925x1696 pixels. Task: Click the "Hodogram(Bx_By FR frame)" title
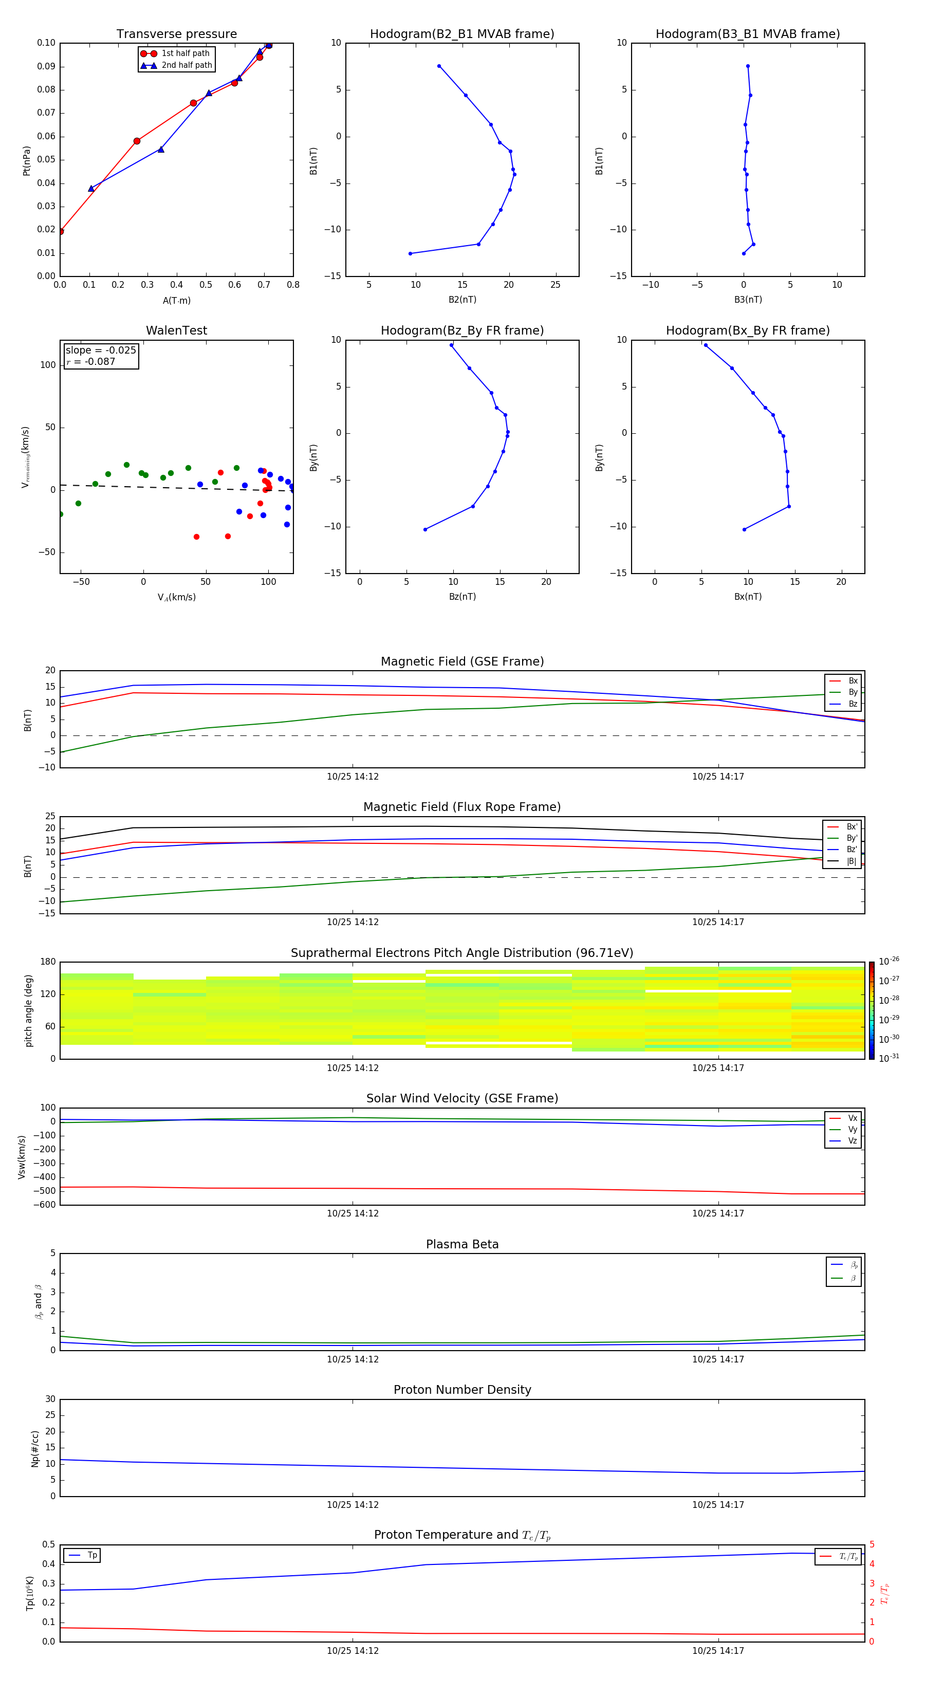pyautogui.click(x=748, y=330)
